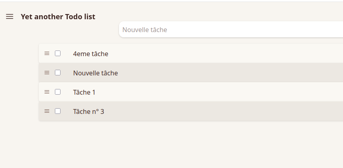Open the hamburger navigation menu
Viewport: 343px width, 168px height.
(x=10, y=17)
